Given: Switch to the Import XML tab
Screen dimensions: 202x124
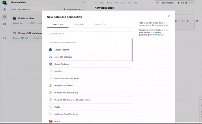Looking at the screenshot, I should click(x=101, y=24).
